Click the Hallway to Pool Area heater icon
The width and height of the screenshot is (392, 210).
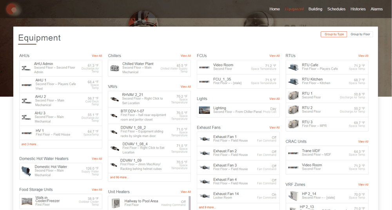[x=116, y=203]
